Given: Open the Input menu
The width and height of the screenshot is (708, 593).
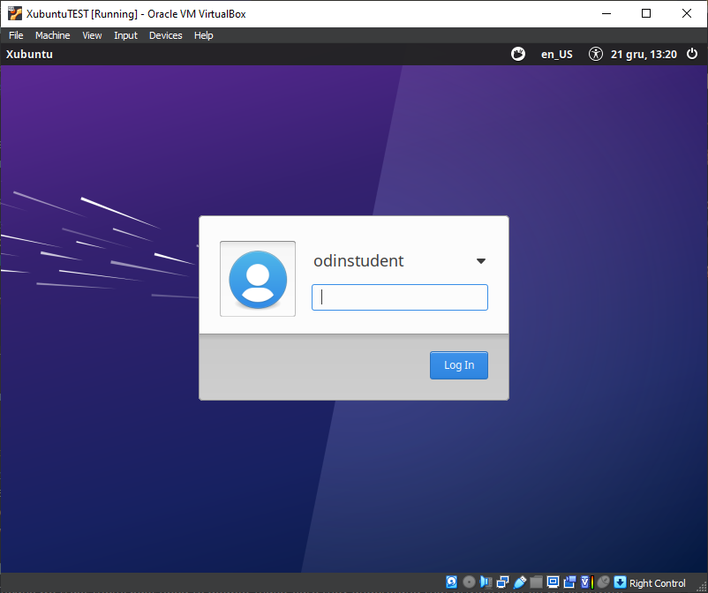Looking at the screenshot, I should [x=125, y=35].
